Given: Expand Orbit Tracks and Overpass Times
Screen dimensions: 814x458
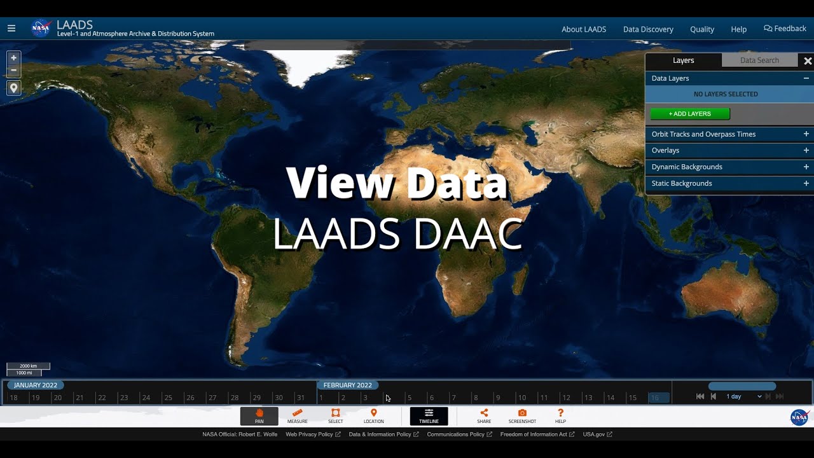Looking at the screenshot, I should click(806, 134).
